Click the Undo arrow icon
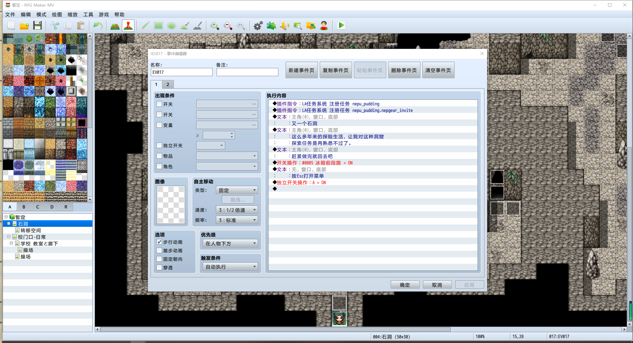 [x=98, y=26]
